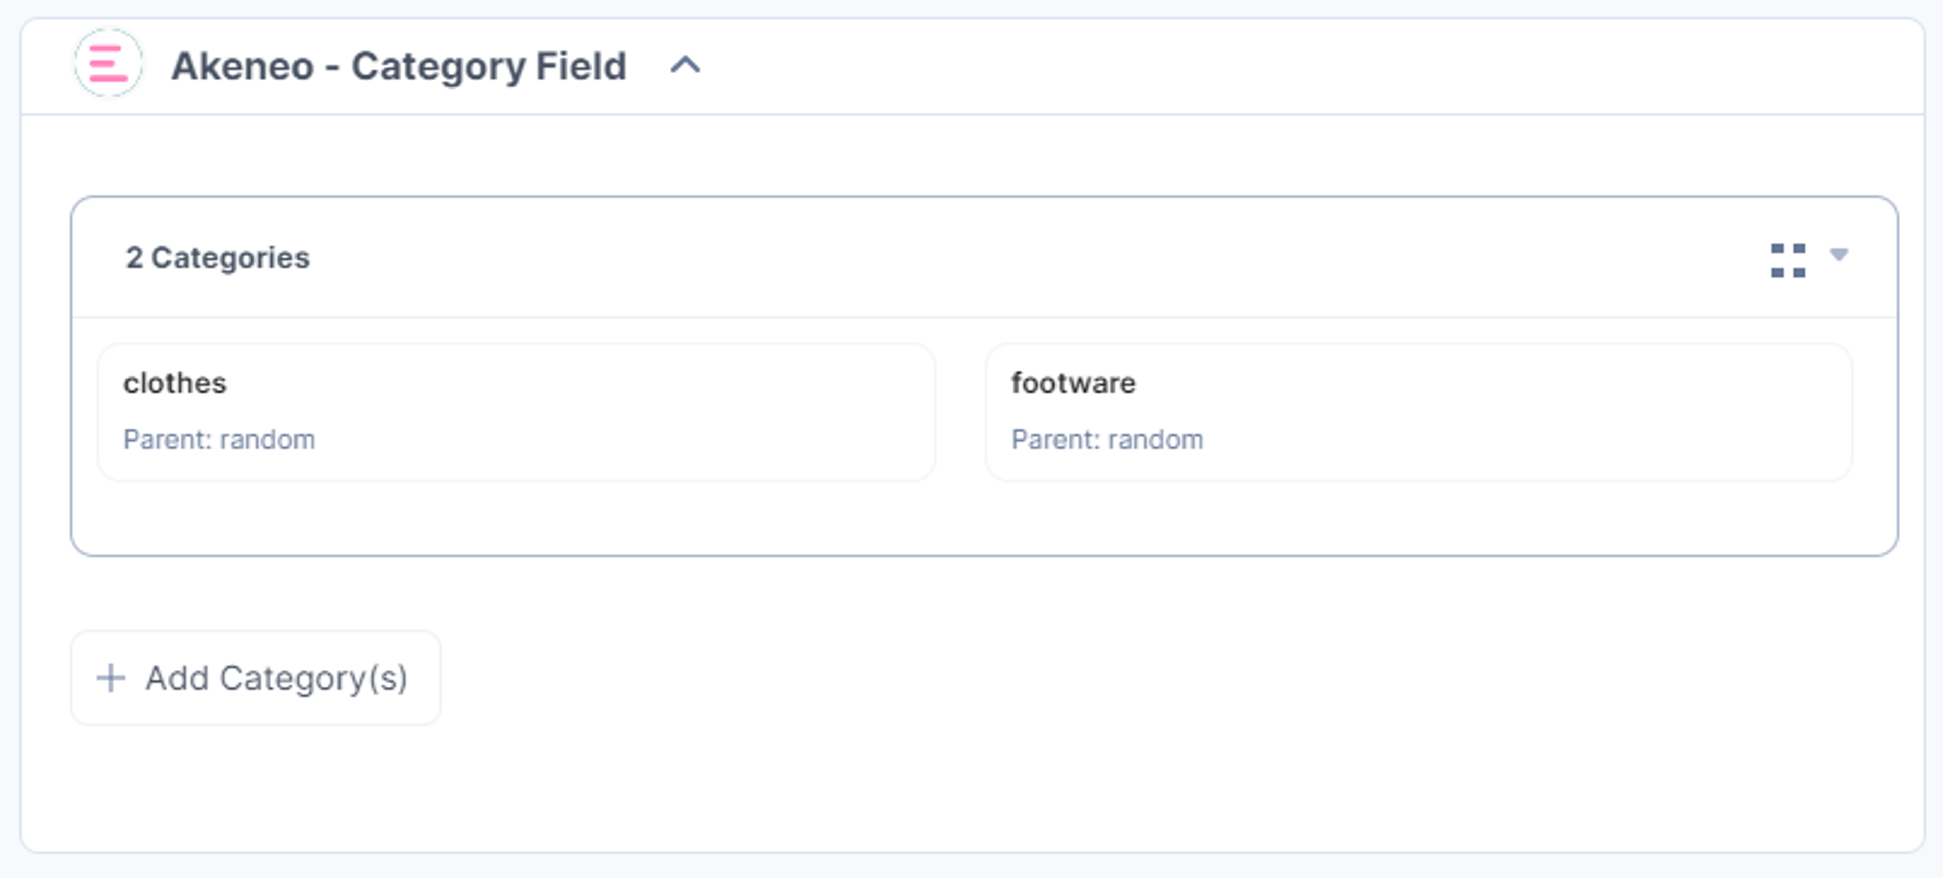Click the pink Akeneo logo icon
Image resolution: width=1943 pixels, height=878 pixels.
(108, 64)
